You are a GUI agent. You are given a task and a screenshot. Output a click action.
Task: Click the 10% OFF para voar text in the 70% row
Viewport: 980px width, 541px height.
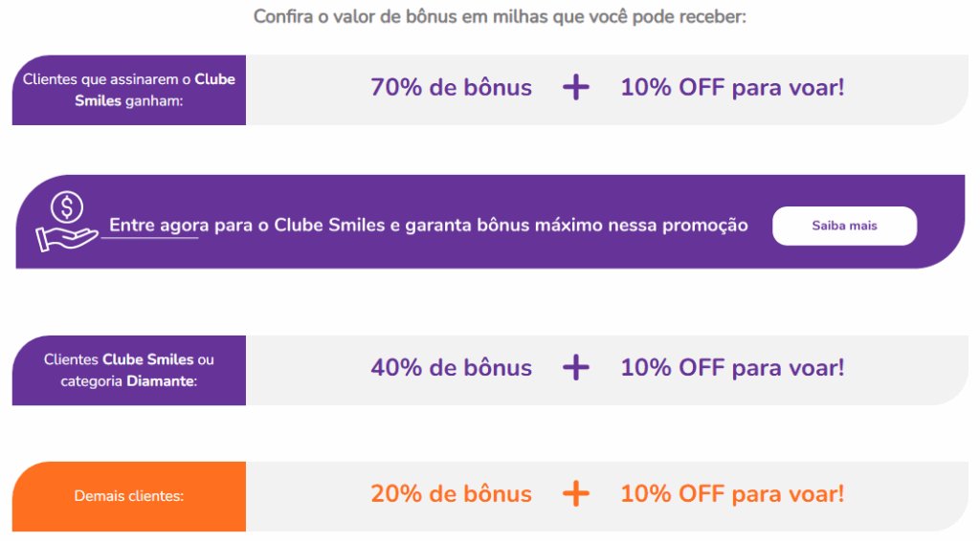click(x=732, y=87)
